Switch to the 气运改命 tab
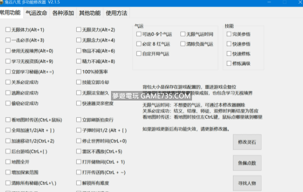303x192 pixels. coord(37,13)
